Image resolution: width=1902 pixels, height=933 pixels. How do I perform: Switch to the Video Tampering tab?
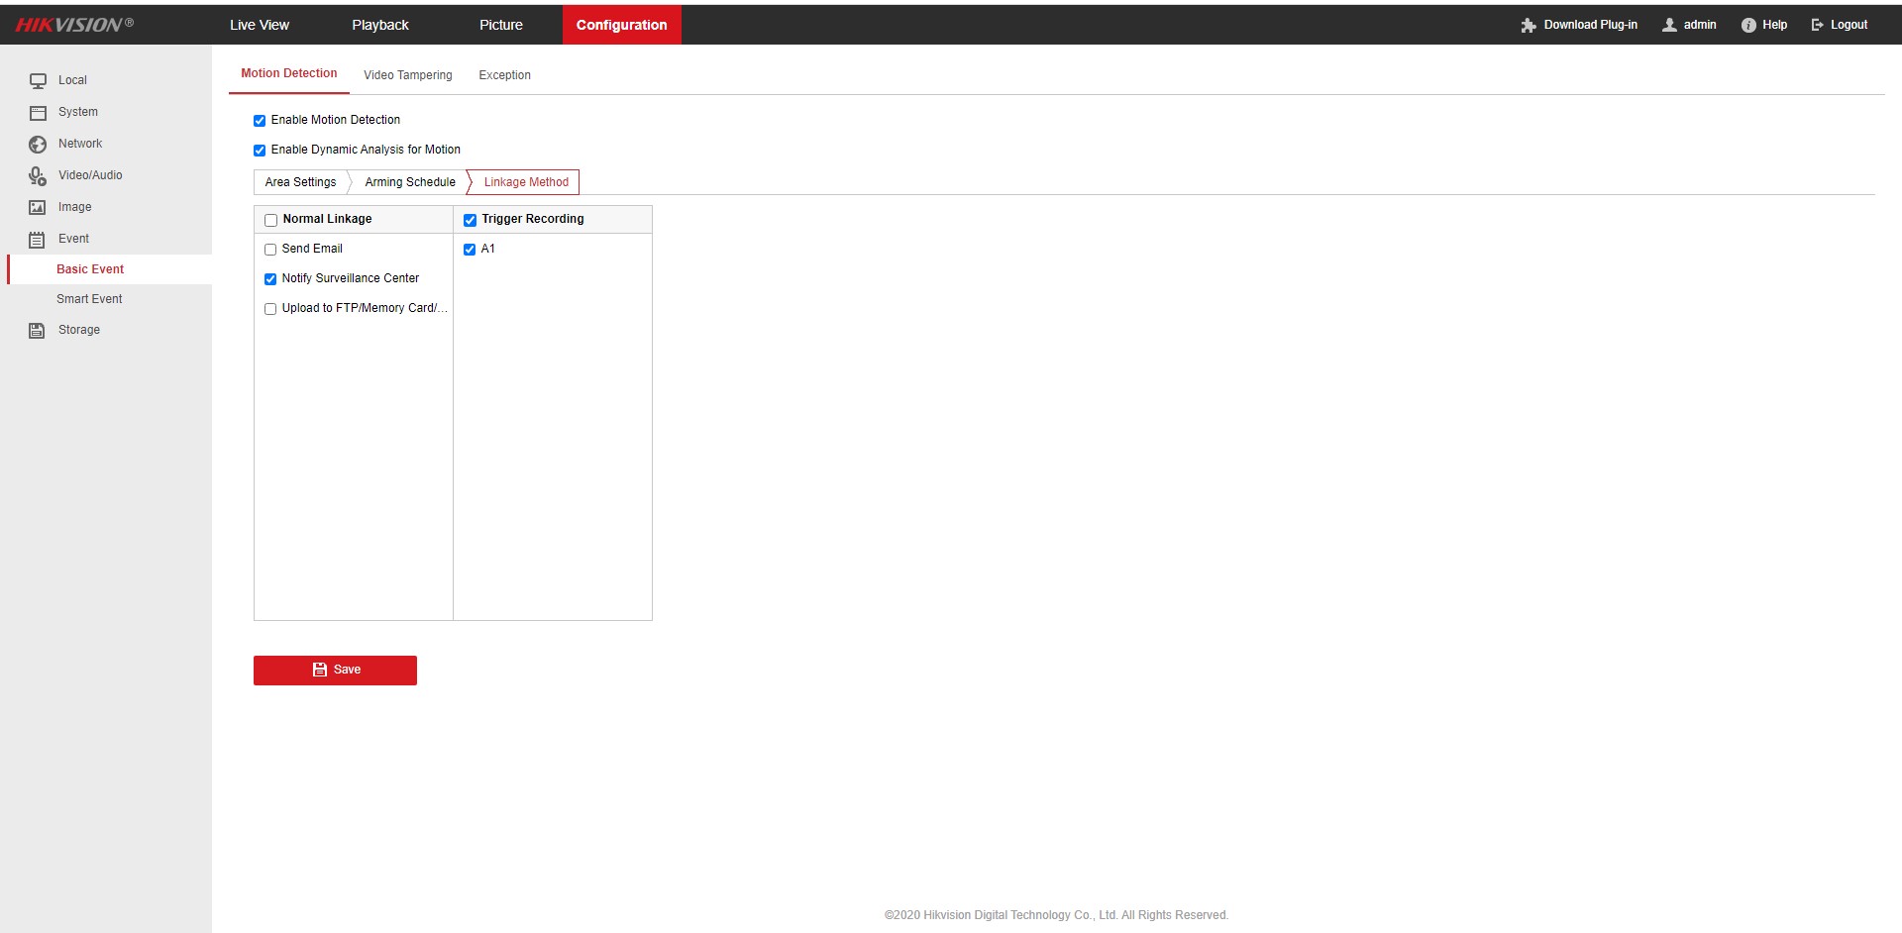tap(407, 75)
